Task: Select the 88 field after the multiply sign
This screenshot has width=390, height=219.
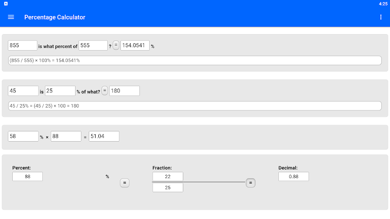Action: pyautogui.click(x=66, y=136)
